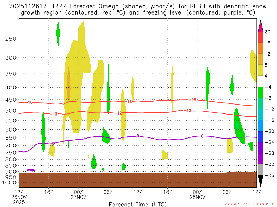Click the small purple closed contour near 900 level
277x207 pixels.
(31, 170)
